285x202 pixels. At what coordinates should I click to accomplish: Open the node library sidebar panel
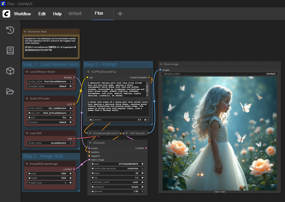click(x=10, y=50)
